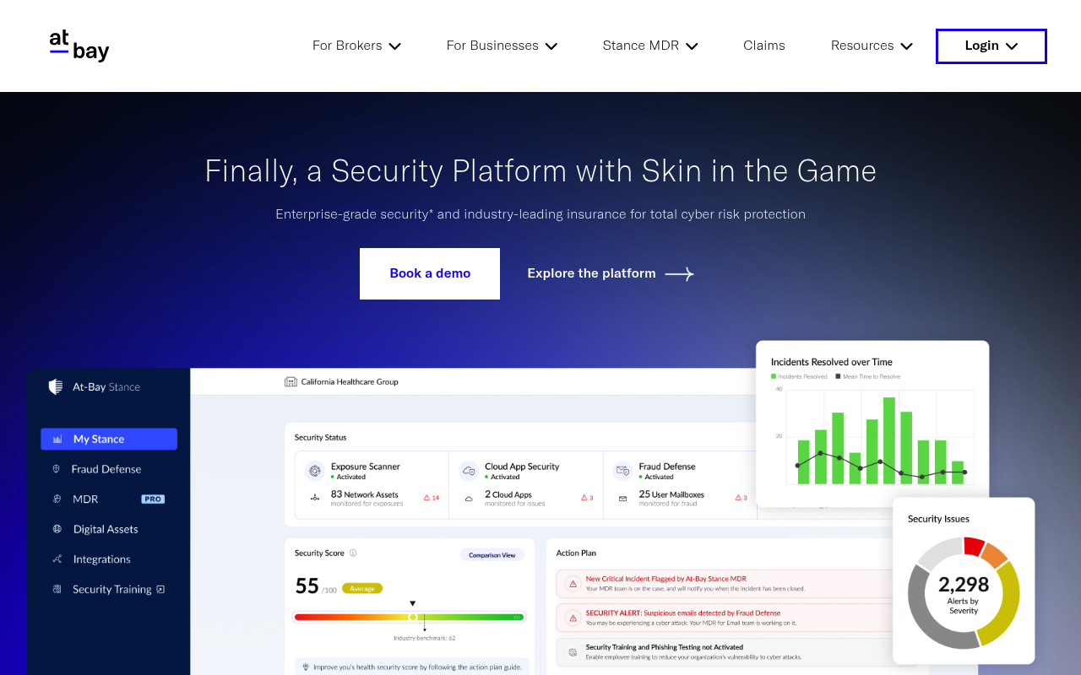Click the security score gradient bar
The height and width of the screenshot is (675, 1081).
pyautogui.click(x=410, y=617)
